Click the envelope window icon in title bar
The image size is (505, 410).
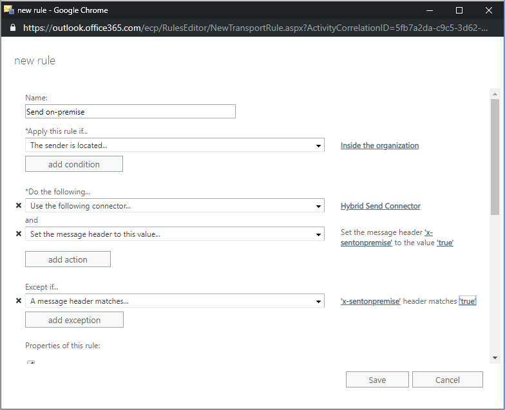click(x=9, y=10)
